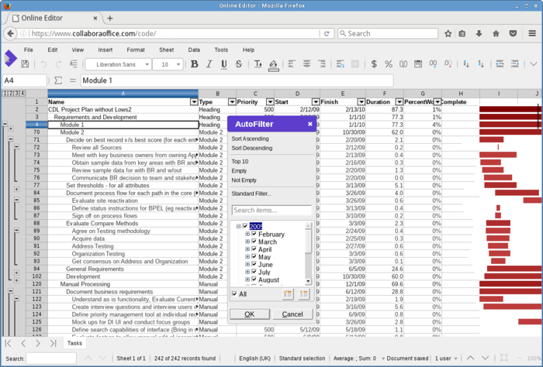
Task: Toggle the March checkbox in AutoFilter
Action: (254, 242)
